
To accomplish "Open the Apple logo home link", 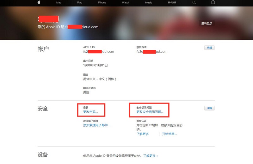I will [x=39, y=2].
